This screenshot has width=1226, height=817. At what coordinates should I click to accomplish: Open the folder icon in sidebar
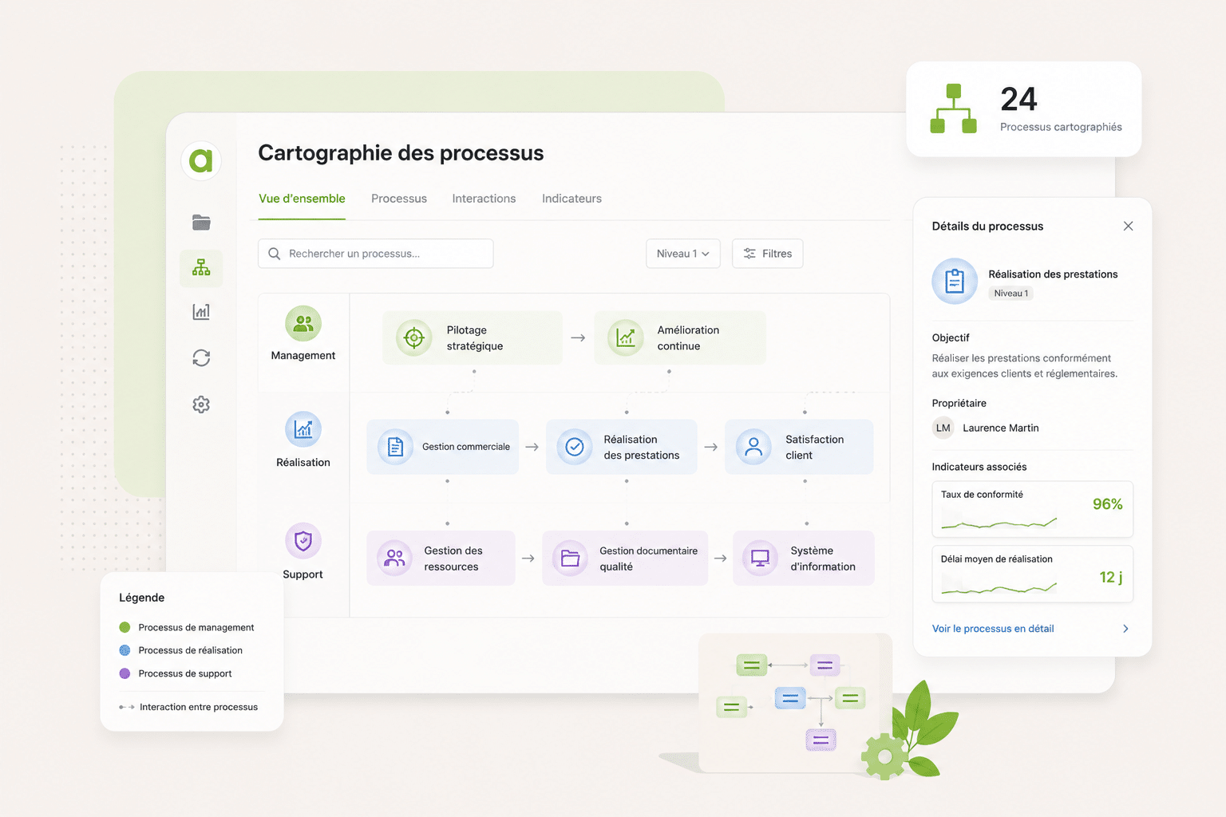click(201, 223)
